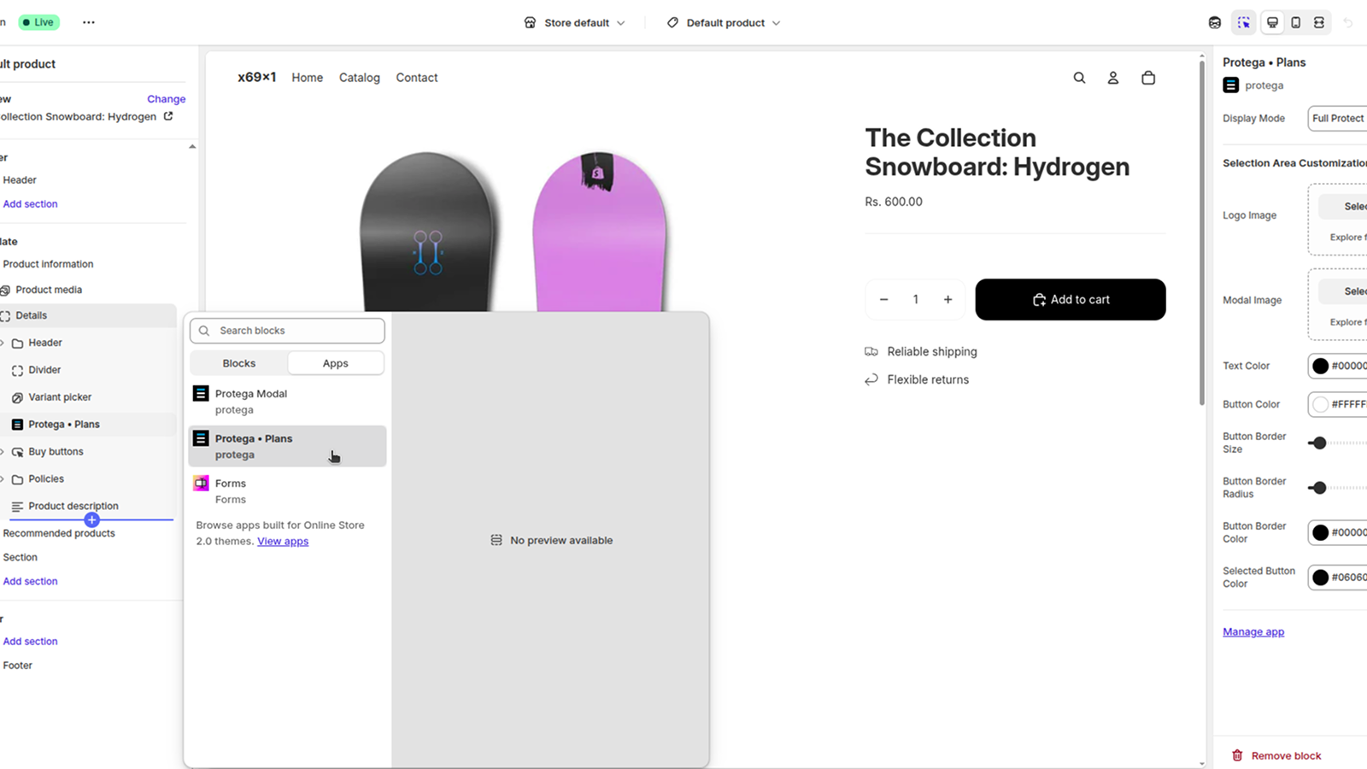Click the fullscreen width preview icon
The image size is (1367, 769).
pyautogui.click(x=1319, y=23)
